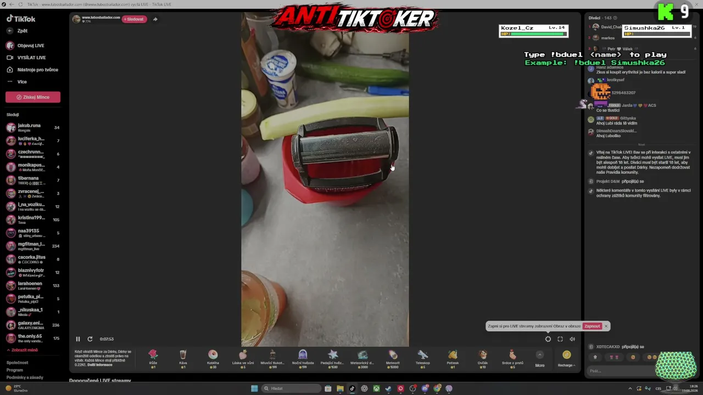Open Chrome from the taskbar
The width and height of the screenshot is (703, 395).
(x=437, y=388)
